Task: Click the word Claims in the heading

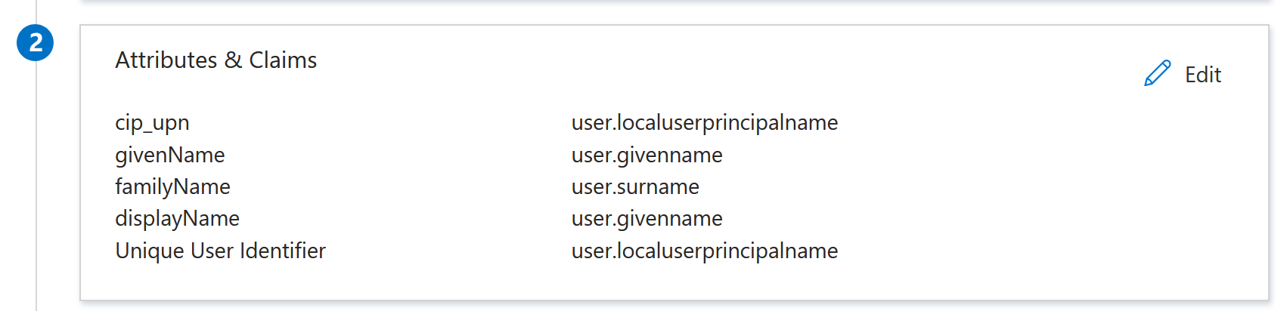Action: click(x=283, y=60)
